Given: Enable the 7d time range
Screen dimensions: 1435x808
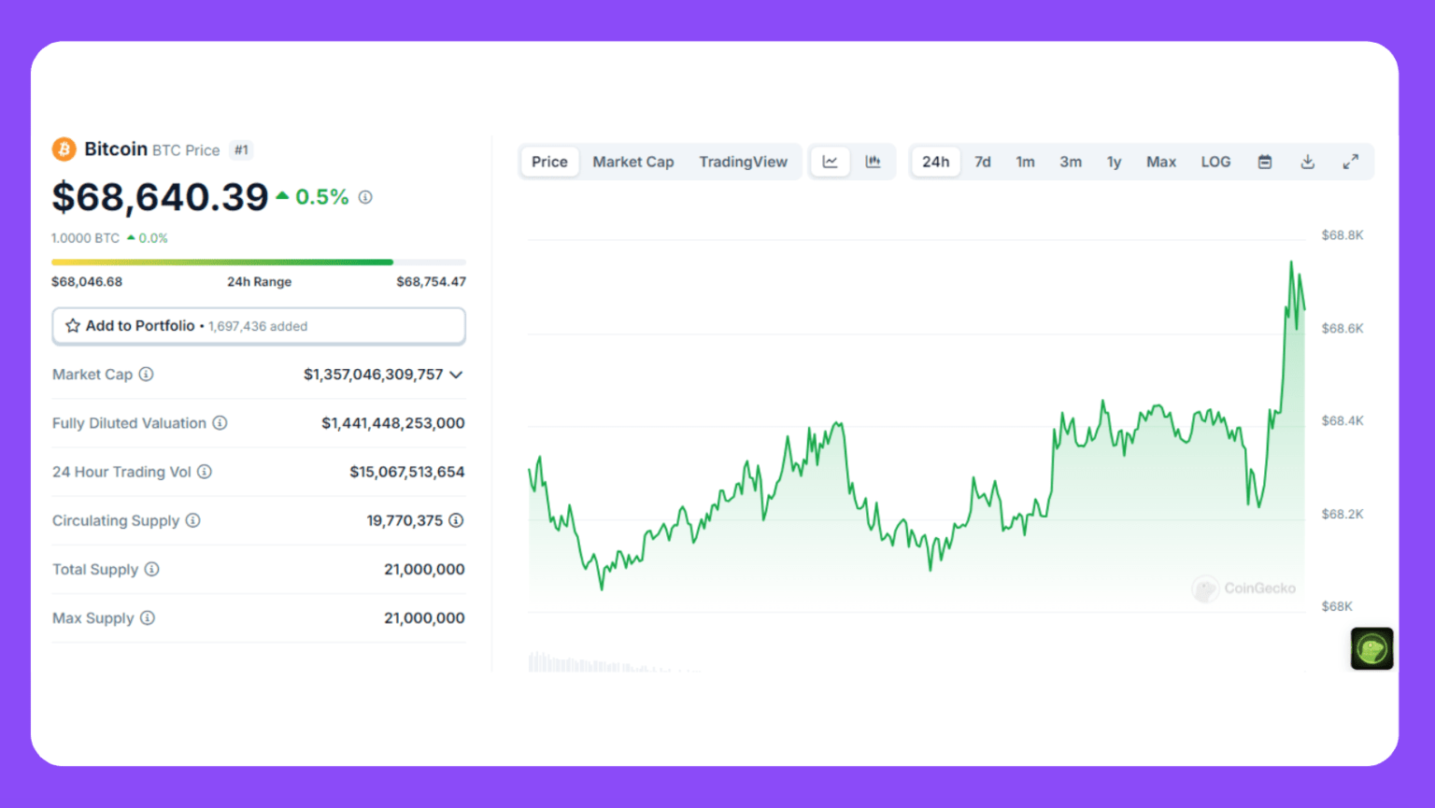Looking at the screenshot, I should pyautogui.click(x=982, y=161).
